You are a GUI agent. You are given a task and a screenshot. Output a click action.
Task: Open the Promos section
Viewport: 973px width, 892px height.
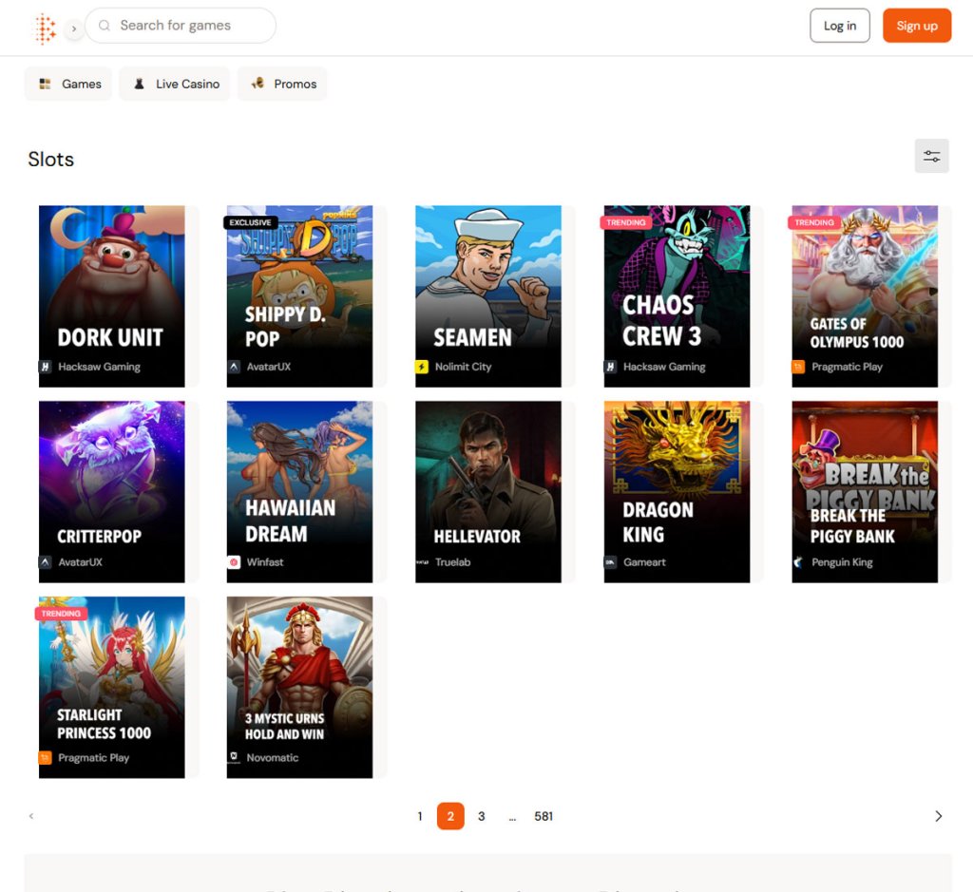282,84
